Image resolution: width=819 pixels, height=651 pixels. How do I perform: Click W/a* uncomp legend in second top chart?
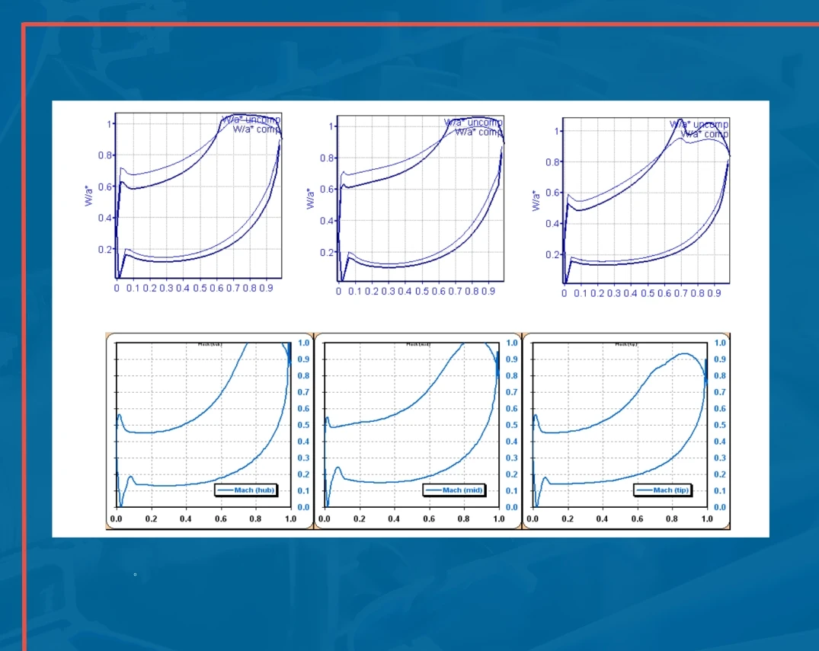pyautogui.click(x=473, y=122)
